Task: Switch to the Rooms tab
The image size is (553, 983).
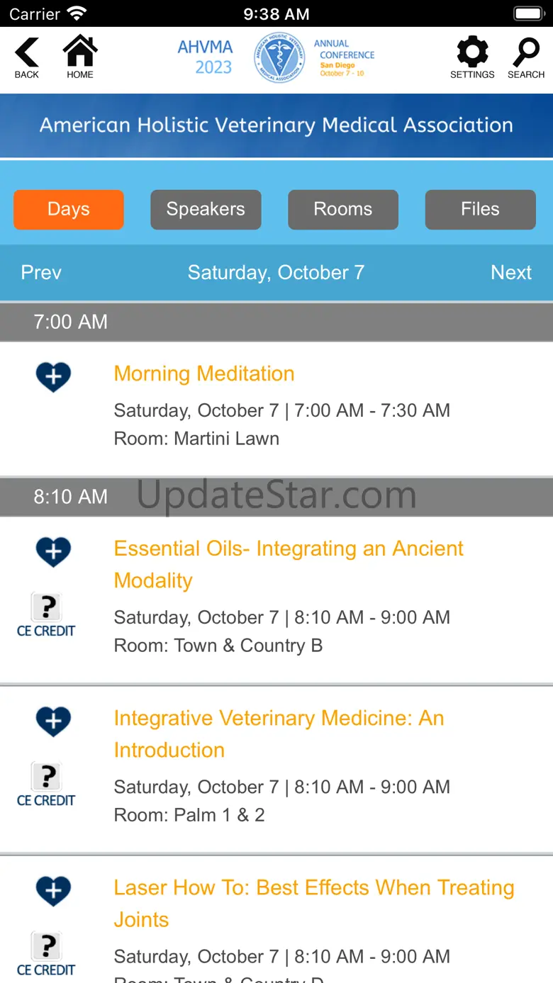Action: [x=343, y=209]
